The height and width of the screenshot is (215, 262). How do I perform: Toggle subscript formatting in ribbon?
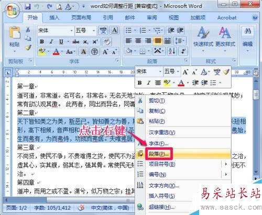tap(85, 41)
